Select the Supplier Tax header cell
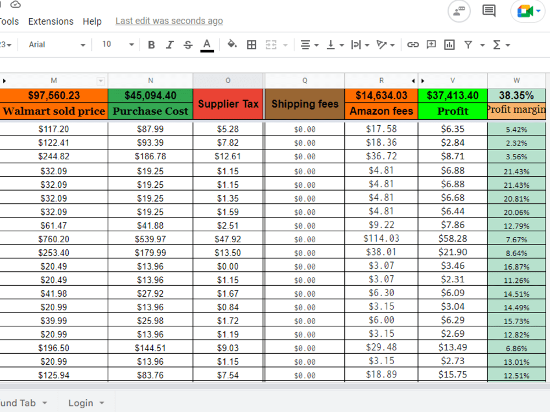This screenshot has height=412, width=550. pyautogui.click(x=228, y=104)
